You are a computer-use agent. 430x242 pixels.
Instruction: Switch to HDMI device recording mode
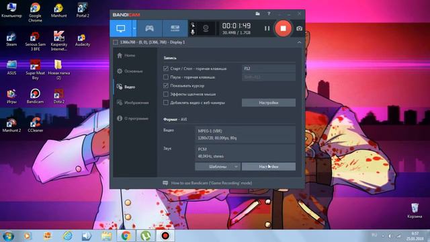coord(175,28)
